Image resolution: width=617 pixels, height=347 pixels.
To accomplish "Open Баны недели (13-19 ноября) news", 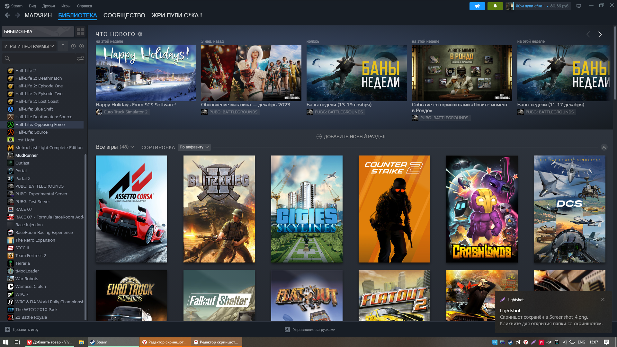I will click(357, 73).
